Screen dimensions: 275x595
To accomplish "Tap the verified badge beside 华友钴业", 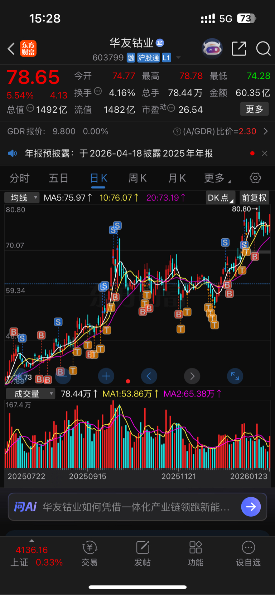I will [x=160, y=43].
